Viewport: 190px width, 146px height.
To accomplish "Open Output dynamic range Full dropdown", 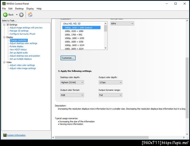I will (x=111, y=95).
